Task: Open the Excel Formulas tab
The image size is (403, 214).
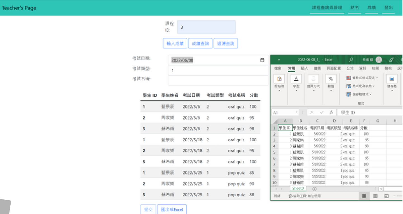Action: (350, 68)
